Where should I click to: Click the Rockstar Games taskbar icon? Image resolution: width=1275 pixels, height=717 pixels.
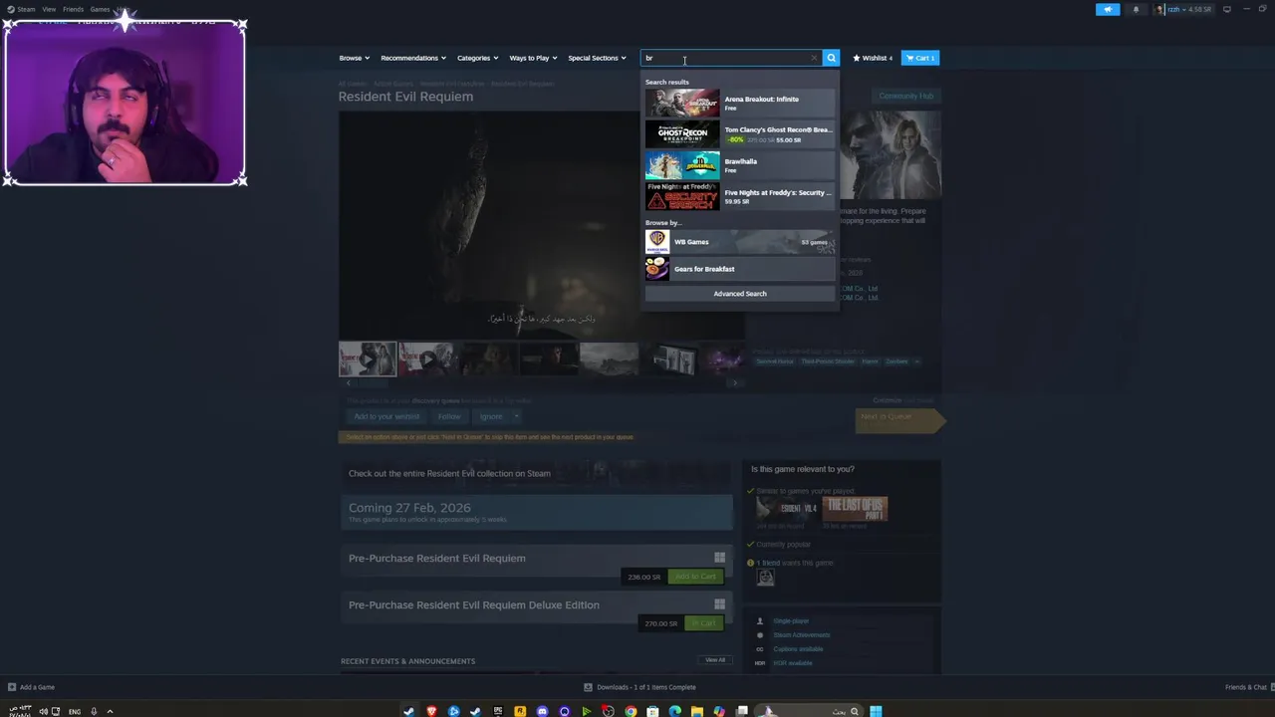(x=520, y=711)
